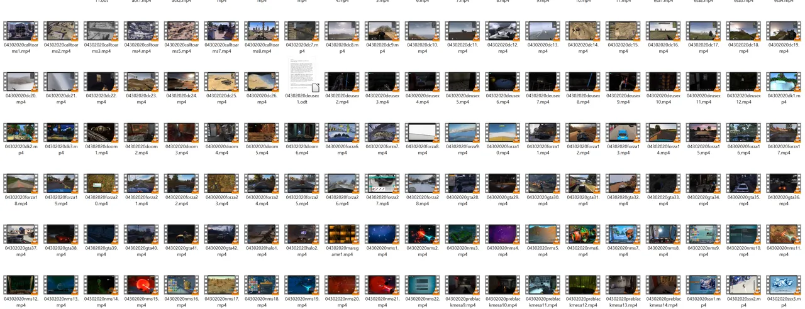Select the 04302020ssx3.mp4 video thumbnail
The width and height of the screenshot is (805, 309).
784,285
